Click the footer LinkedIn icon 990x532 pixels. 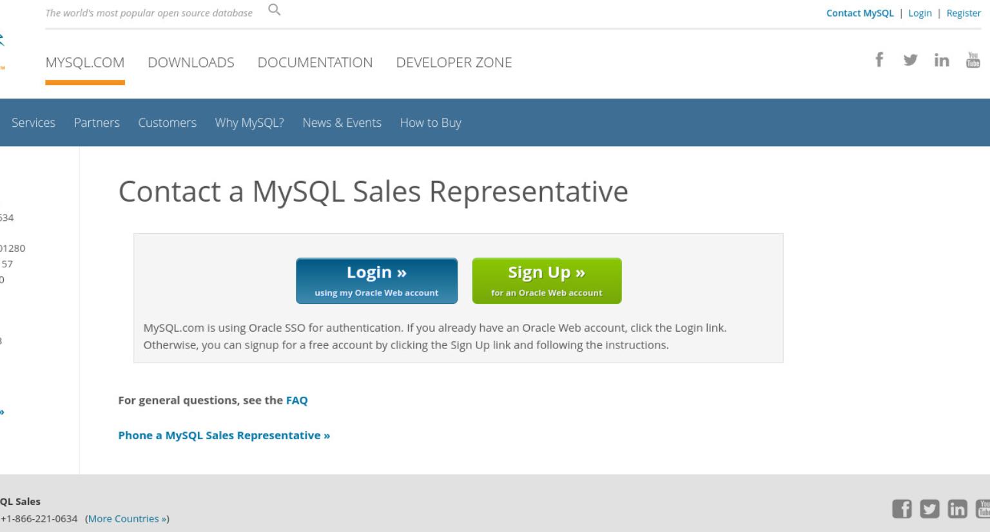pyautogui.click(x=958, y=509)
